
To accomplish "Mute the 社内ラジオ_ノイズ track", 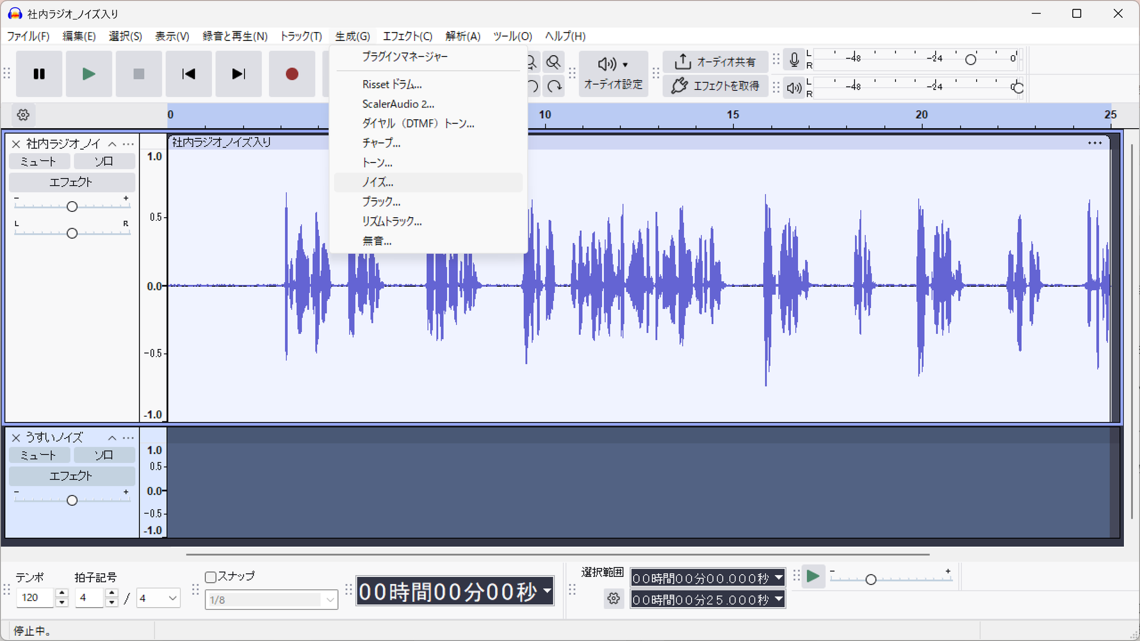I will (x=39, y=161).
